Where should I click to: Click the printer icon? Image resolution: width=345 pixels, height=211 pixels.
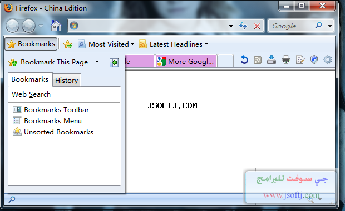pyautogui.click(x=286, y=60)
